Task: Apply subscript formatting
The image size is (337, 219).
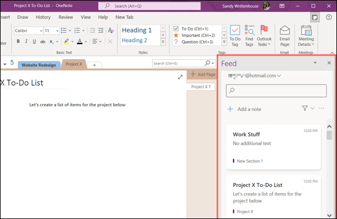Action: point(51,42)
